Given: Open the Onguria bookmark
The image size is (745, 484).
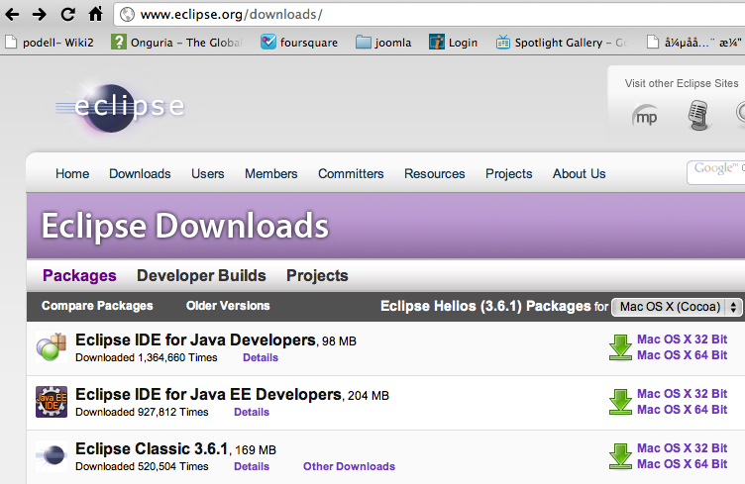Looking at the screenshot, I should (176, 43).
